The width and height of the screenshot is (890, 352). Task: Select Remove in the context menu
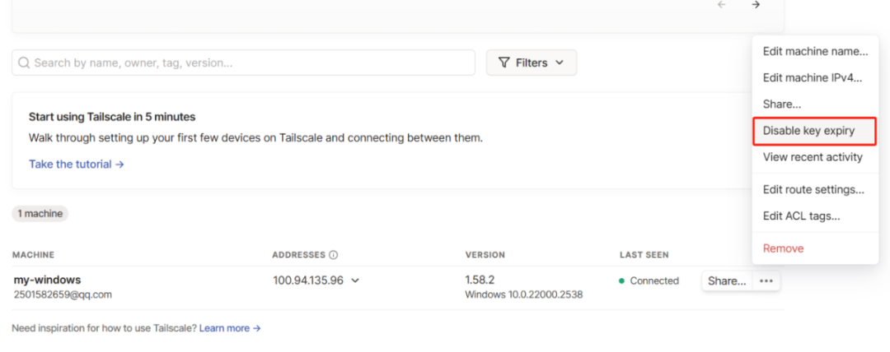tap(815, 248)
